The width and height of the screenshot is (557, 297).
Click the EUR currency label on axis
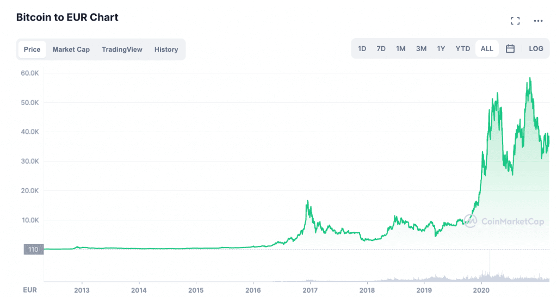point(29,289)
